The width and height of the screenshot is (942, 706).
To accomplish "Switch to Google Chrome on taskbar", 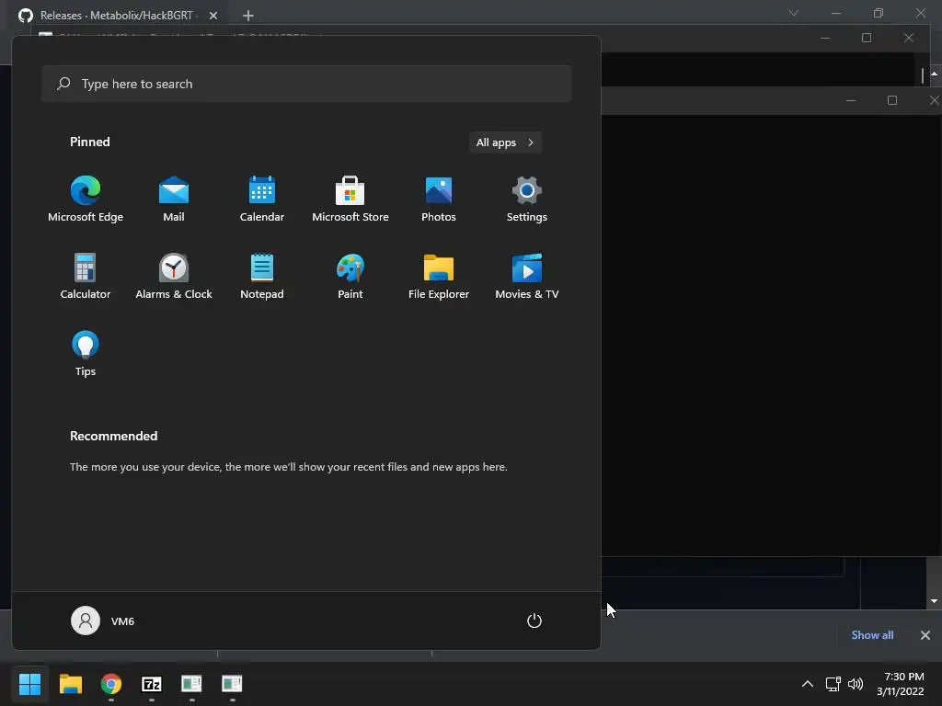I will 111,684.
